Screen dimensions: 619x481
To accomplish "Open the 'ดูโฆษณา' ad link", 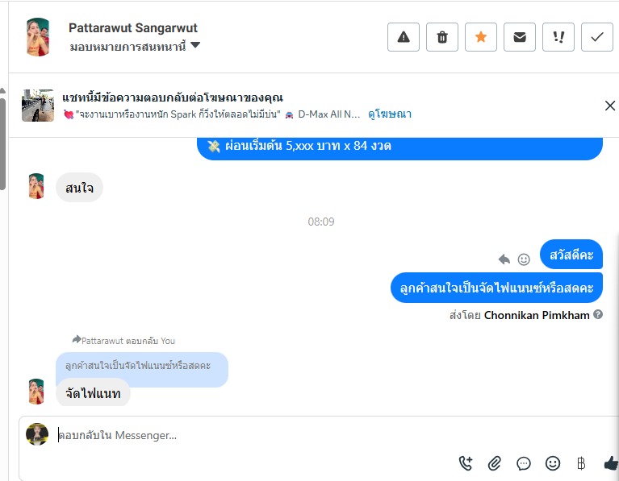I will point(390,114).
